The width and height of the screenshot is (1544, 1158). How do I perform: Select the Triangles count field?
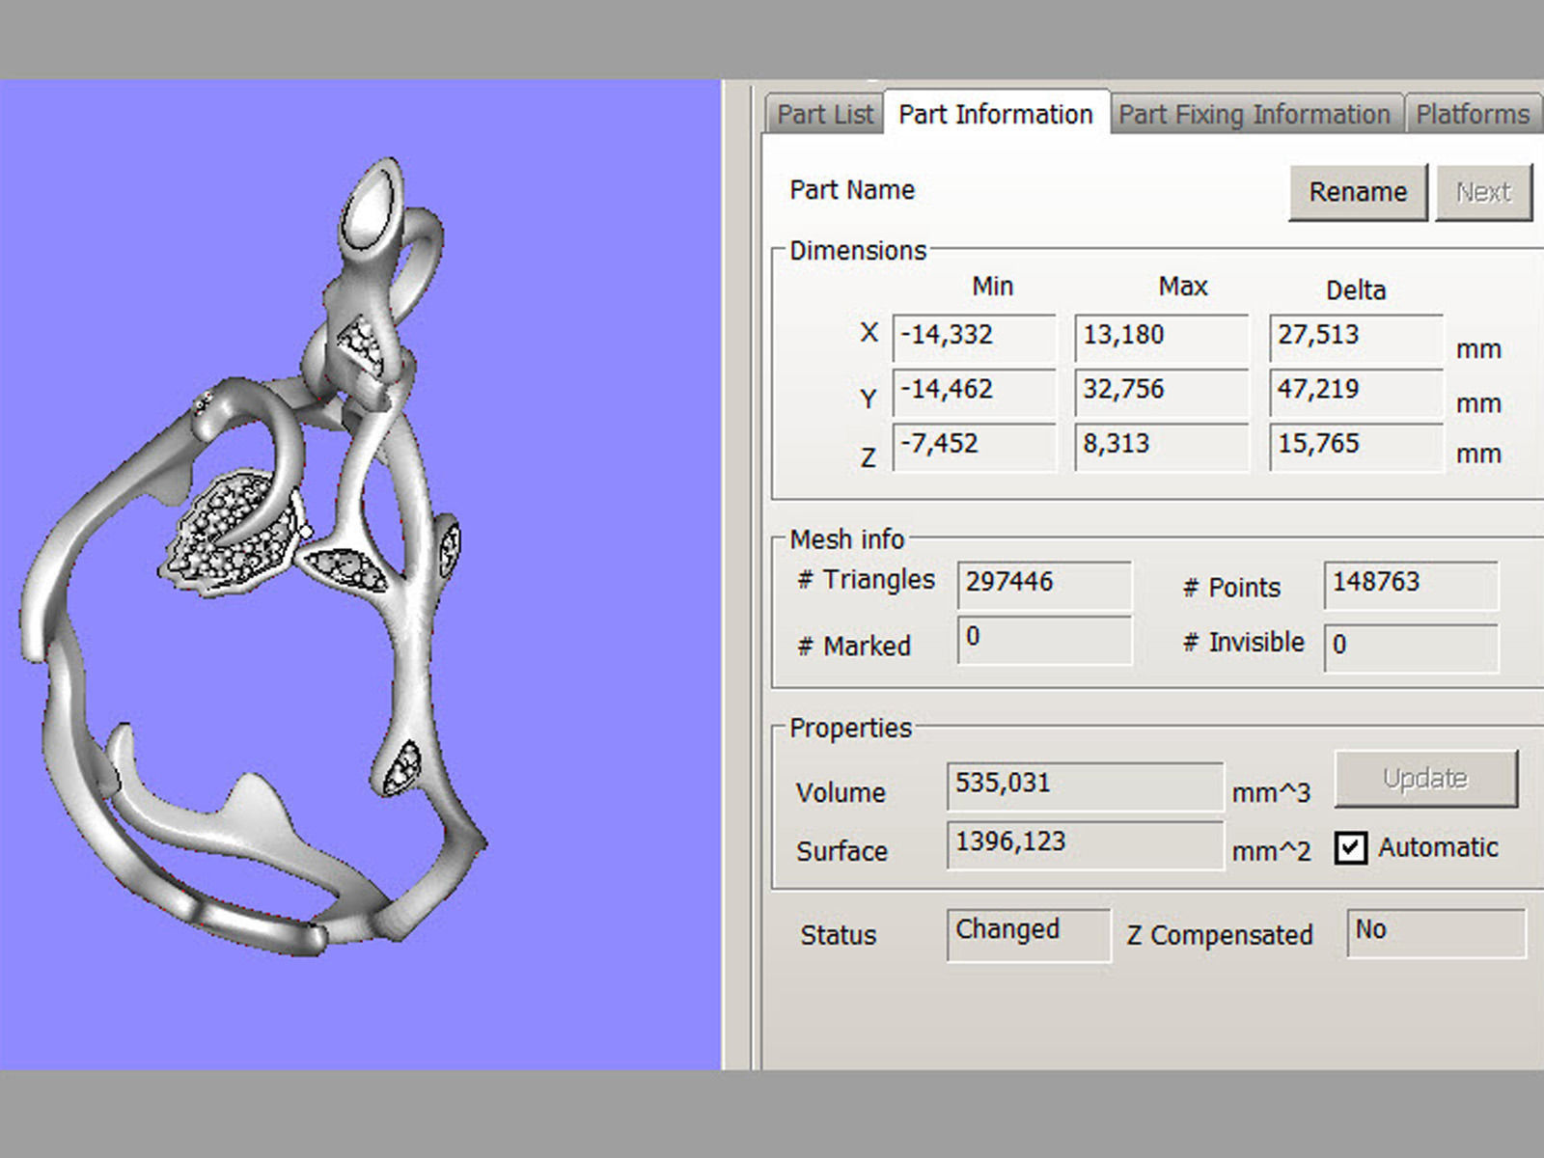click(x=1043, y=583)
